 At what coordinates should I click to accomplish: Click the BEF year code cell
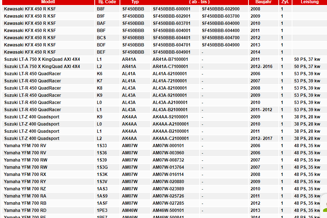pos(107,52)
